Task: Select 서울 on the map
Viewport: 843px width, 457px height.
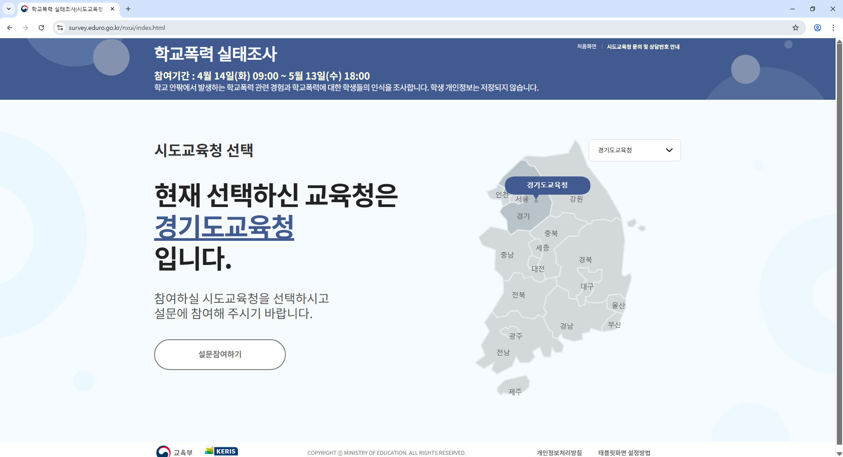Action: 522,199
